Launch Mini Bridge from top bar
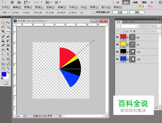The width and height of the screenshot is (162, 123). pos(19,2)
